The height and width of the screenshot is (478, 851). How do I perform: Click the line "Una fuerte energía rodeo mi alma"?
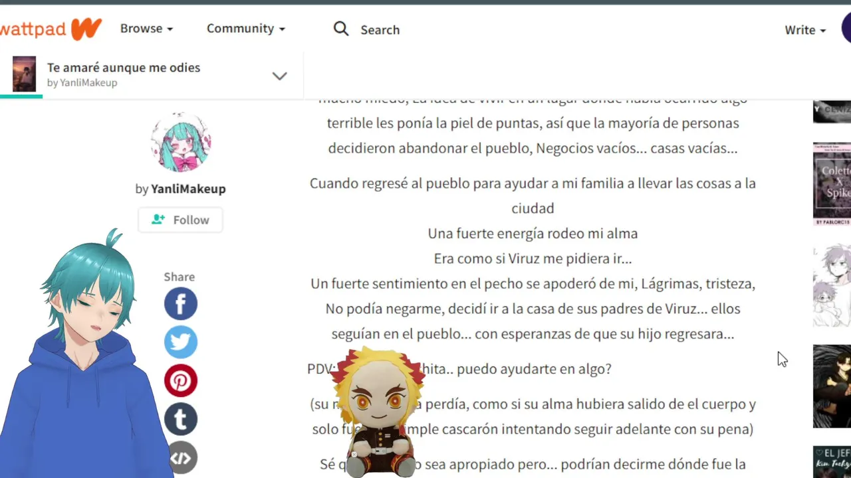coord(533,234)
